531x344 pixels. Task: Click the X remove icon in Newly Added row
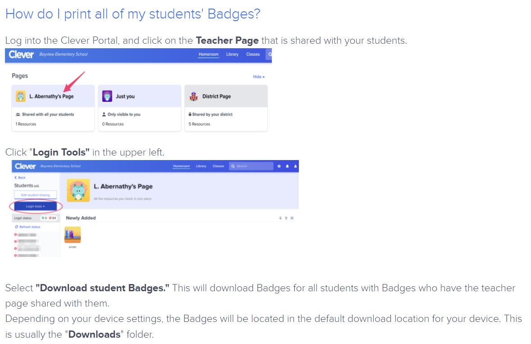(292, 218)
